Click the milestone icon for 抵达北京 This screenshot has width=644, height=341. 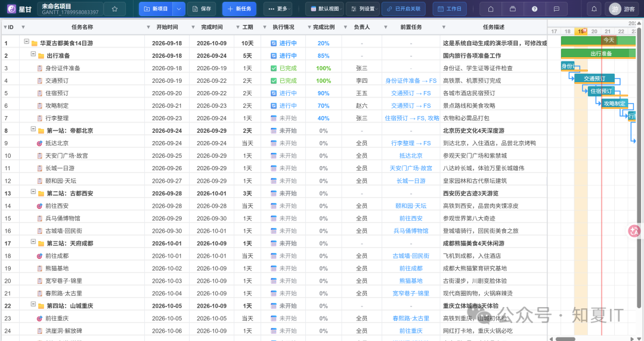[39, 143]
